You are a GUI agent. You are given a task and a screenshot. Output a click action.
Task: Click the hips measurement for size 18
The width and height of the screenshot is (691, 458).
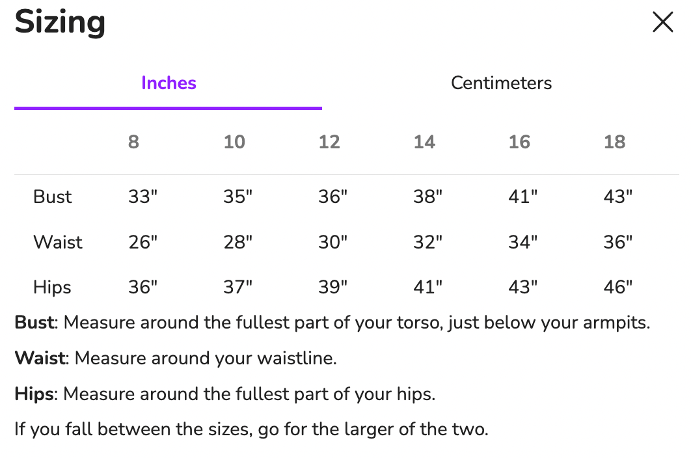(x=618, y=287)
